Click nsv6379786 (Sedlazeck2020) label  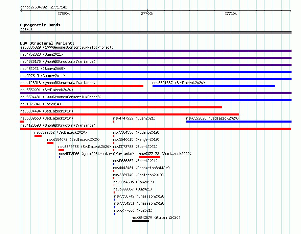pyautogui.click(x=85, y=147)
